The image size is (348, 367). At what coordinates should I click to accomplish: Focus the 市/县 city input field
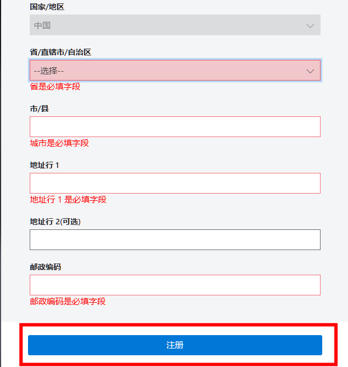[x=175, y=126]
